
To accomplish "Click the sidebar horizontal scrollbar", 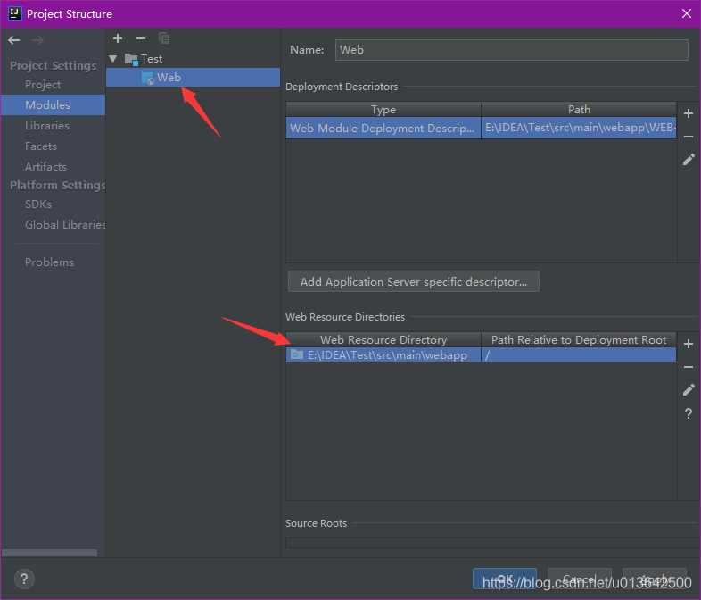I will 49,553.
